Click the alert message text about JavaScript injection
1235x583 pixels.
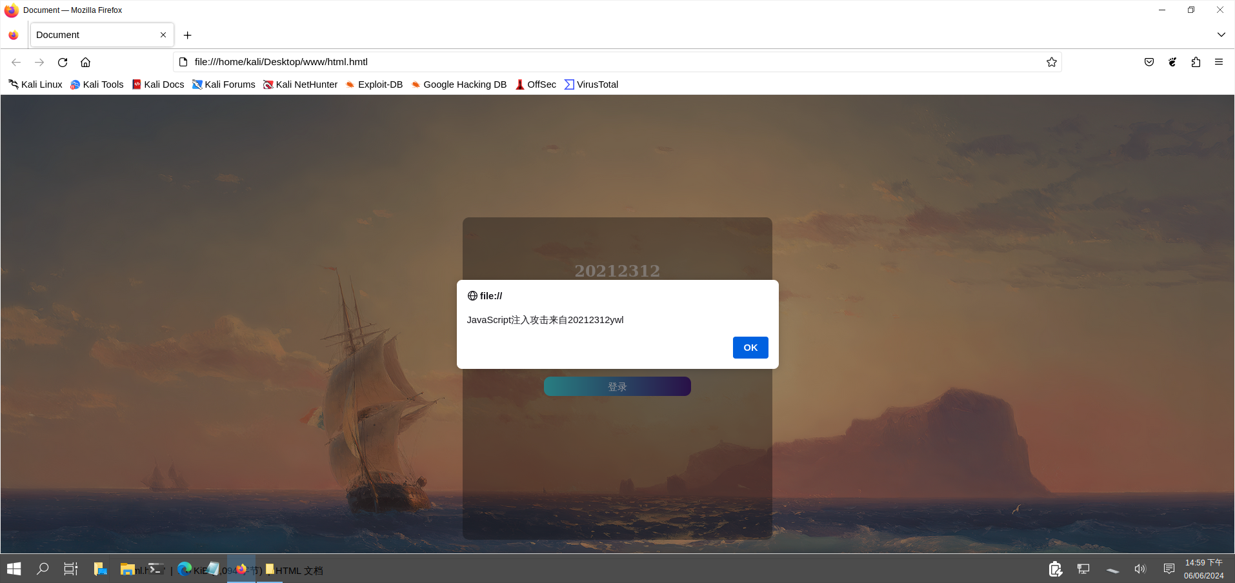coord(545,320)
